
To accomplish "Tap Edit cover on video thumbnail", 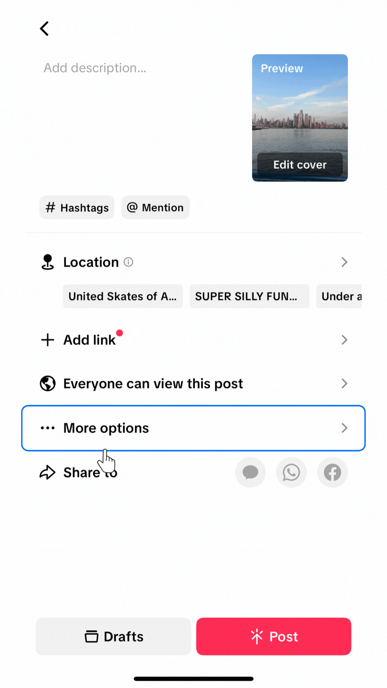I will pyautogui.click(x=300, y=164).
